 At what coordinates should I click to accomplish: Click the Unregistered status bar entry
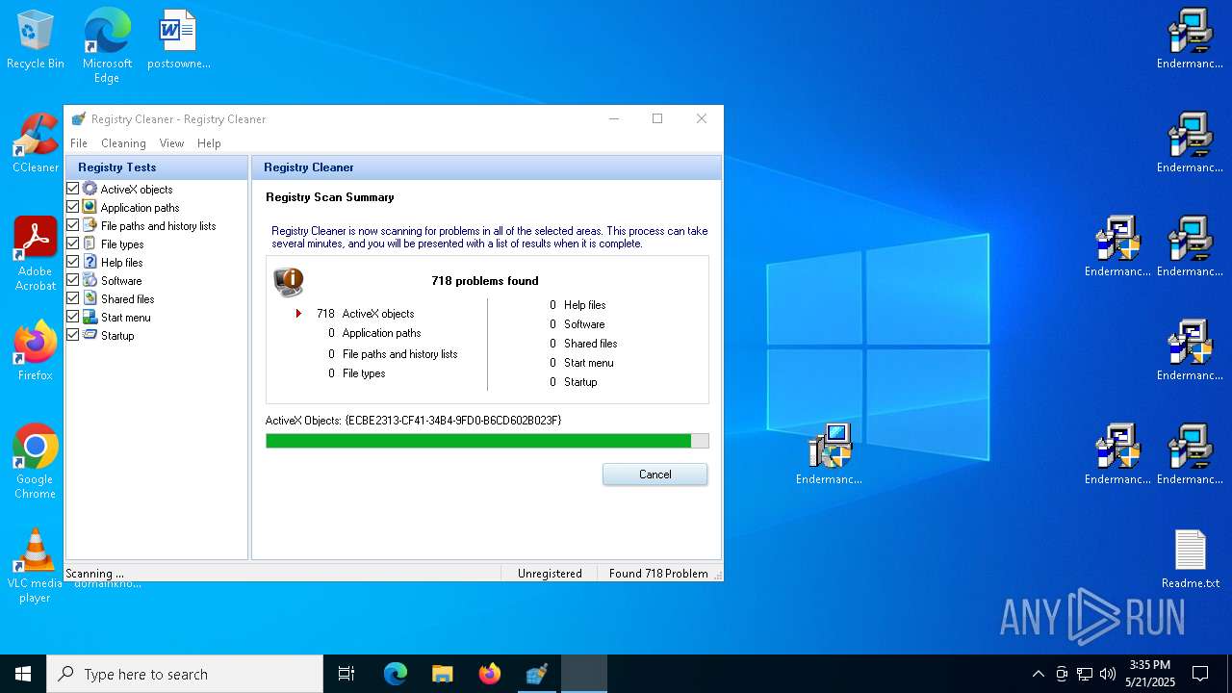[x=550, y=574]
